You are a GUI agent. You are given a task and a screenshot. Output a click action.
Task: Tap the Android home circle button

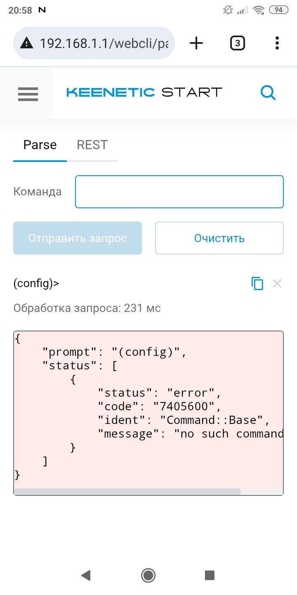(148, 575)
